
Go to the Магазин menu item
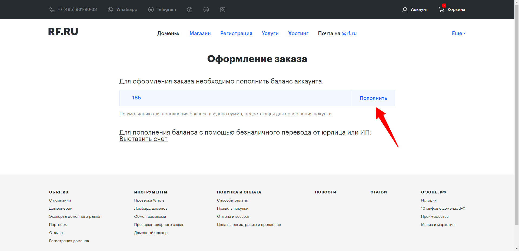pos(200,33)
